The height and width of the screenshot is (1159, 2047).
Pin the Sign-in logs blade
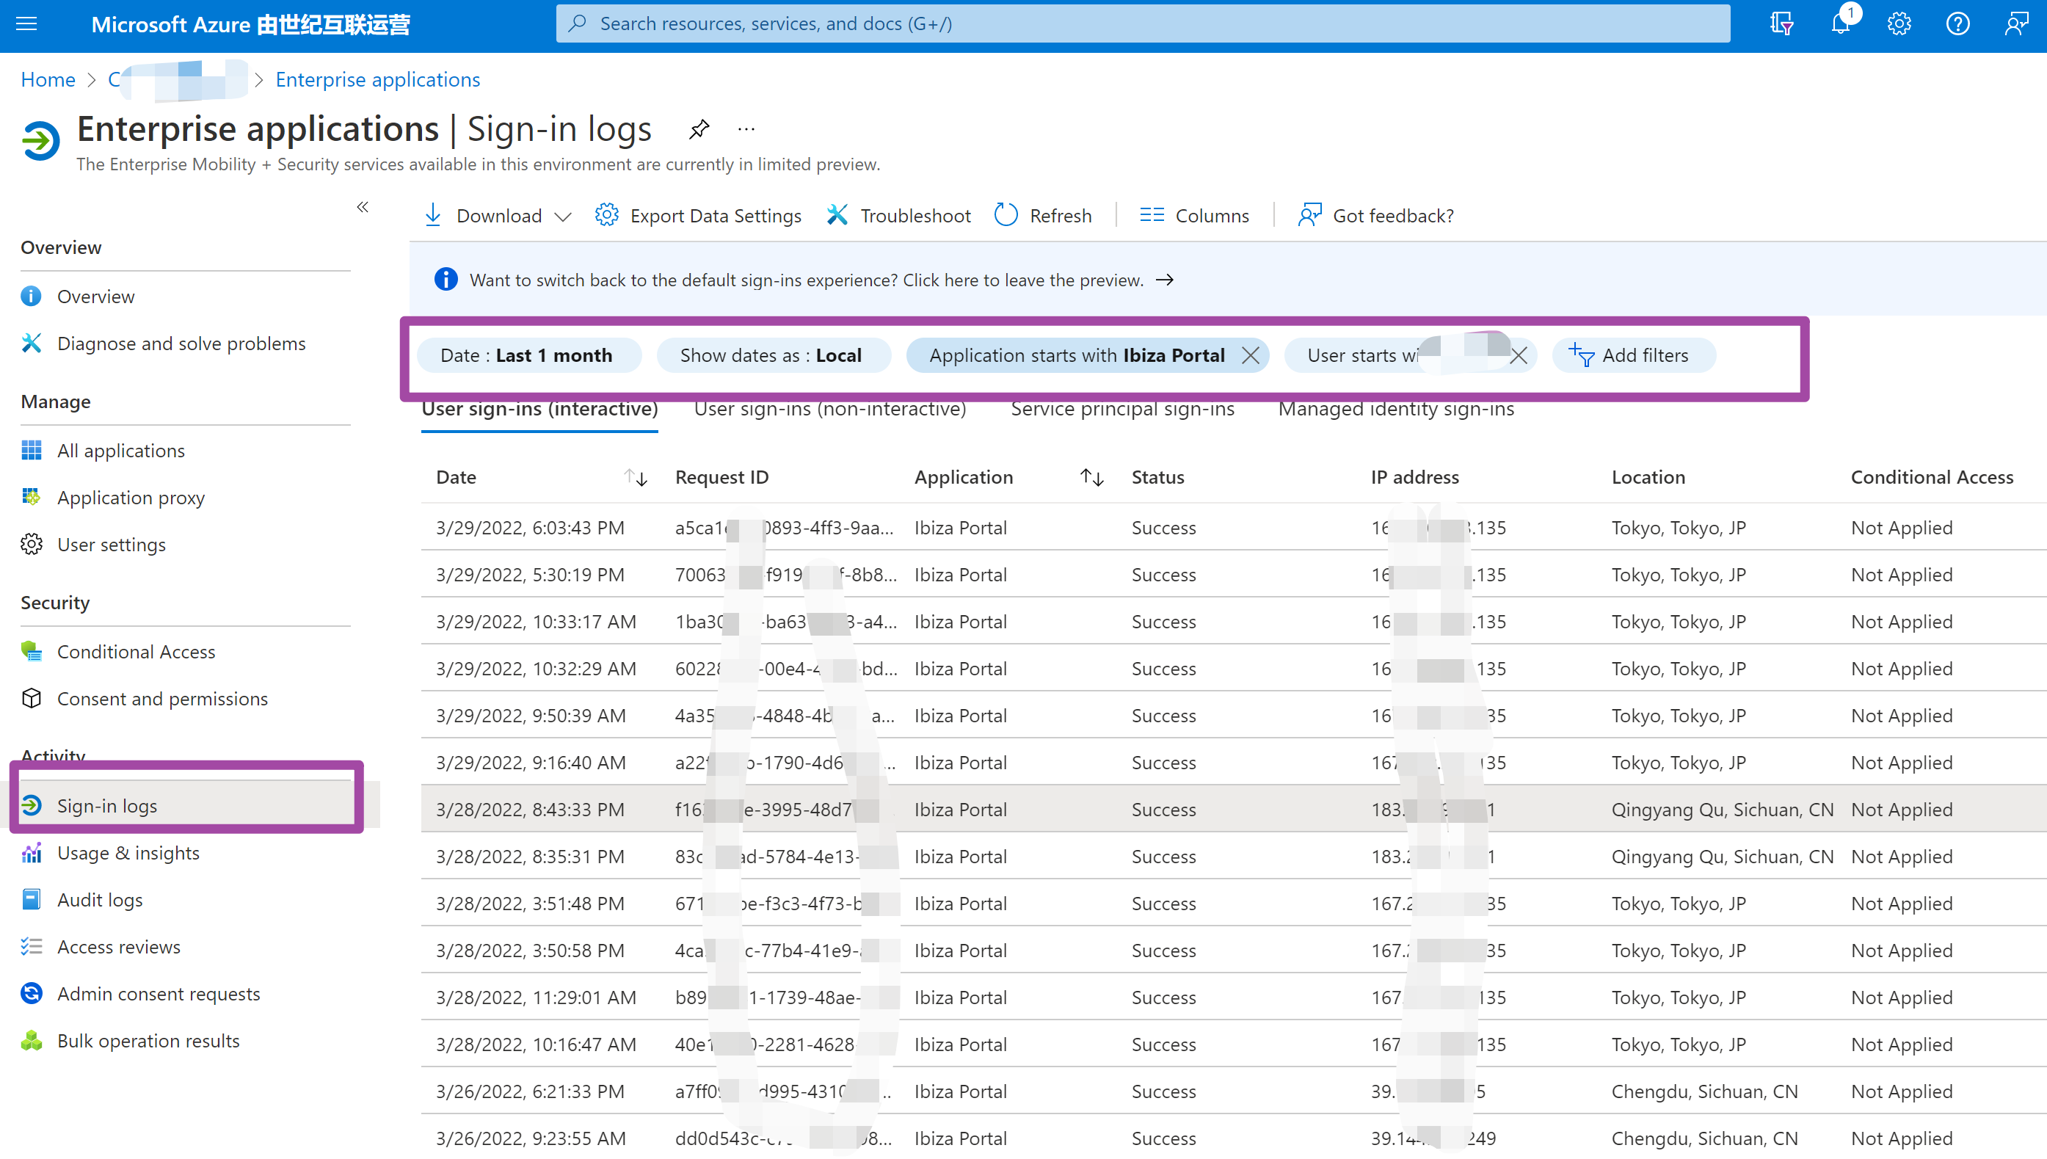[x=699, y=129]
